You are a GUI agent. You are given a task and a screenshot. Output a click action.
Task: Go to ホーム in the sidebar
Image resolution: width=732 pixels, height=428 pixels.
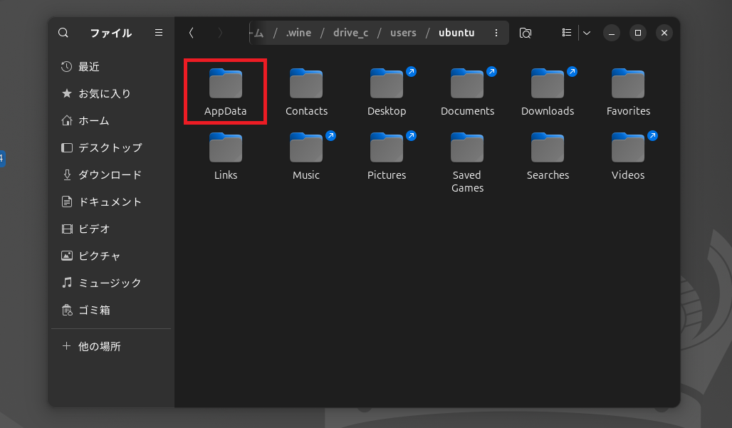pos(93,121)
